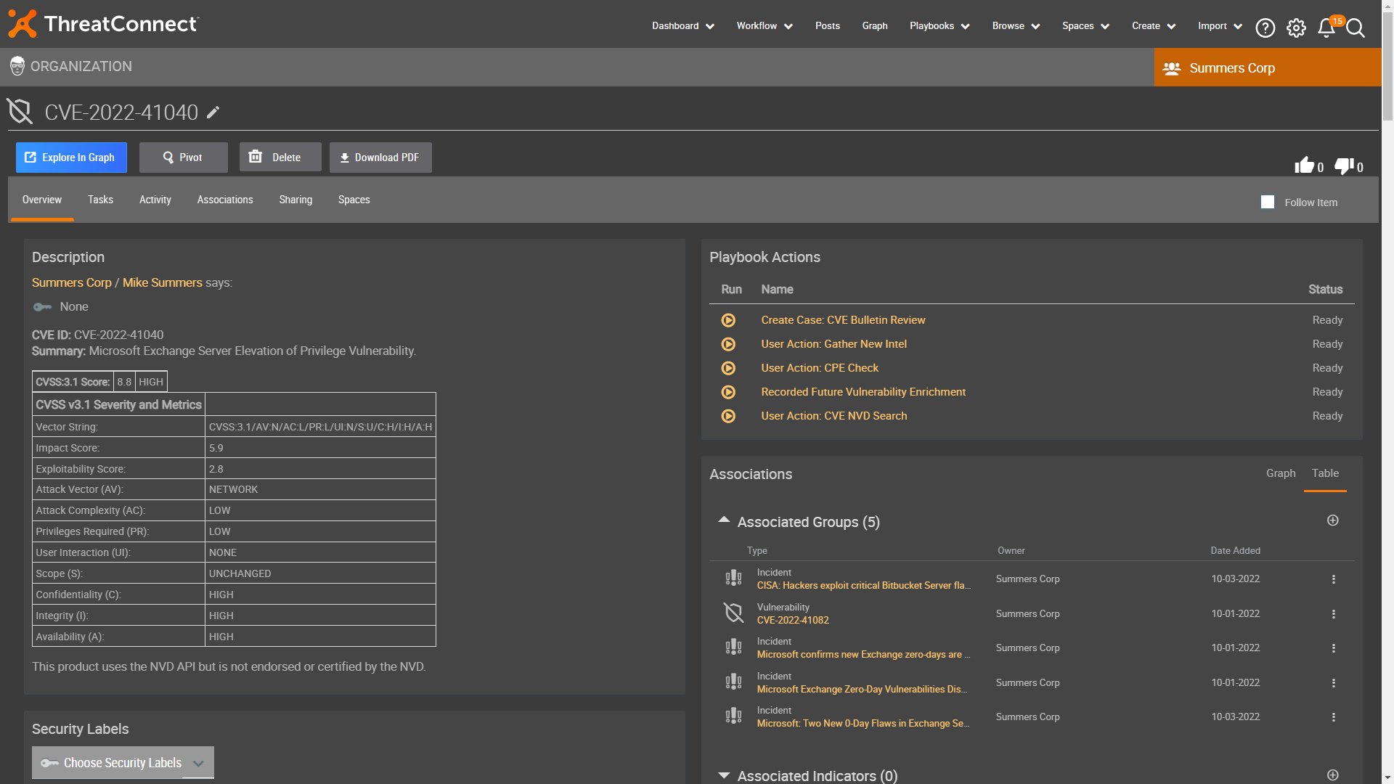Open options menu for CISA Hackers exploit incident
The width and height of the screenshot is (1394, 784).
tap(1334, 579)
